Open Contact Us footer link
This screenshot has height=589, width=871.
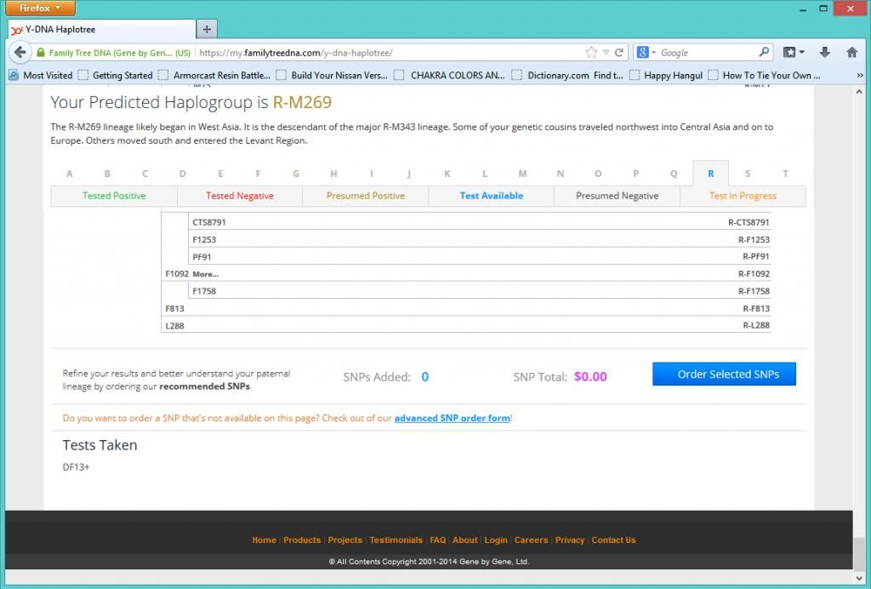click(x=613, y=540)
